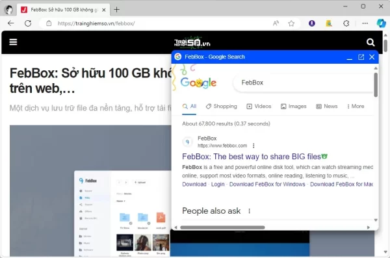Open the purple download extension icon
Image resolution: width=390 pixels, height=258 pixels.
coord(311,23)
